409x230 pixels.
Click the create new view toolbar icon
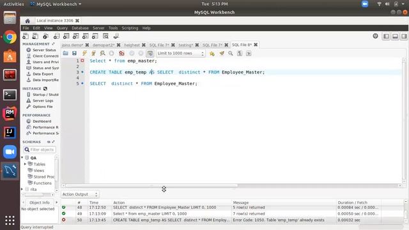coord(76,36)
